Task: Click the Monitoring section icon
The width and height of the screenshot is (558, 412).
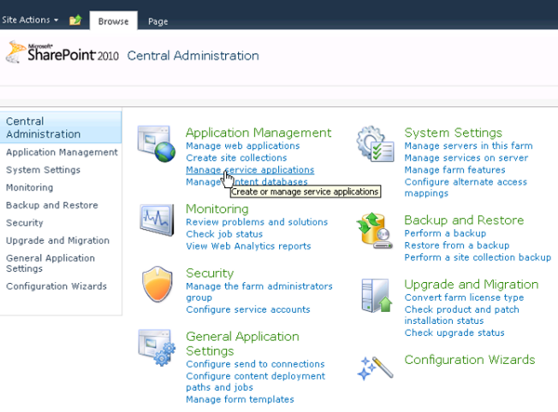Action: click(x=156, y=220)
